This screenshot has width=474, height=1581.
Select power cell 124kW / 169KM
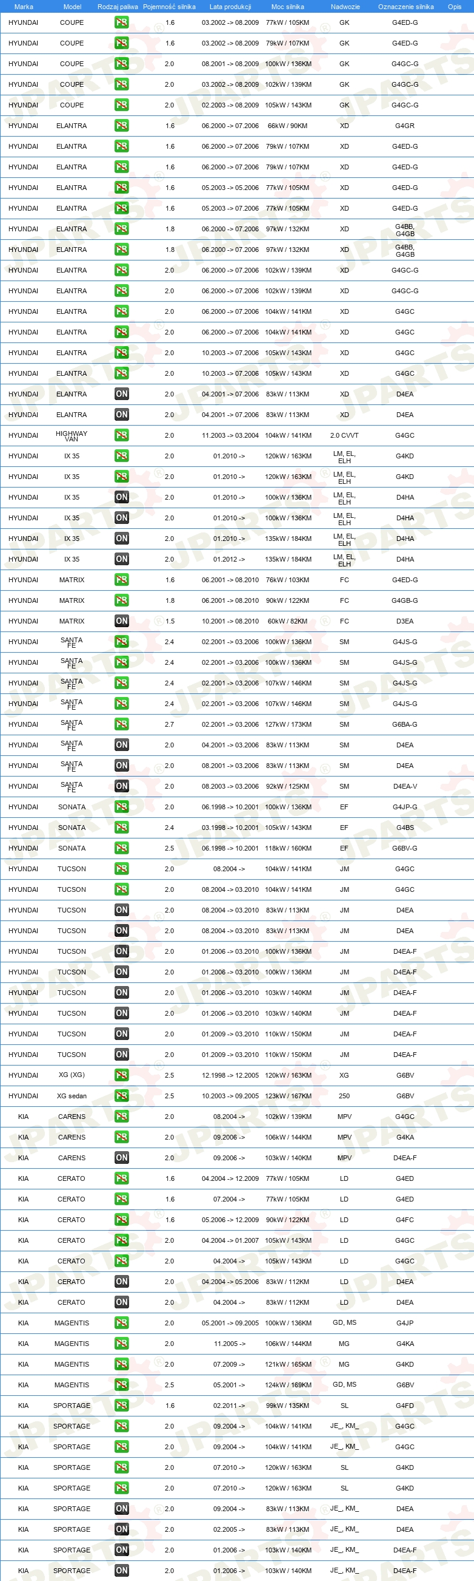pyautogui.click(x=288, y=1385)
